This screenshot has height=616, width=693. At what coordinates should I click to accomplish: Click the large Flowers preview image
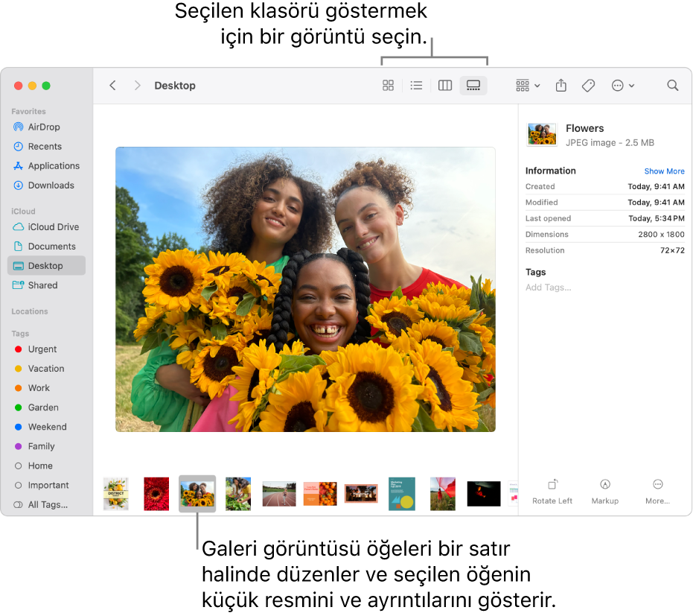coord(305,290)
